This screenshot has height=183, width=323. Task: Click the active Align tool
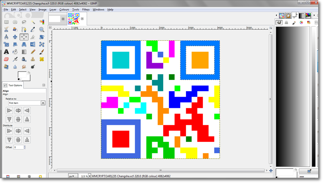tap(24, 37)
